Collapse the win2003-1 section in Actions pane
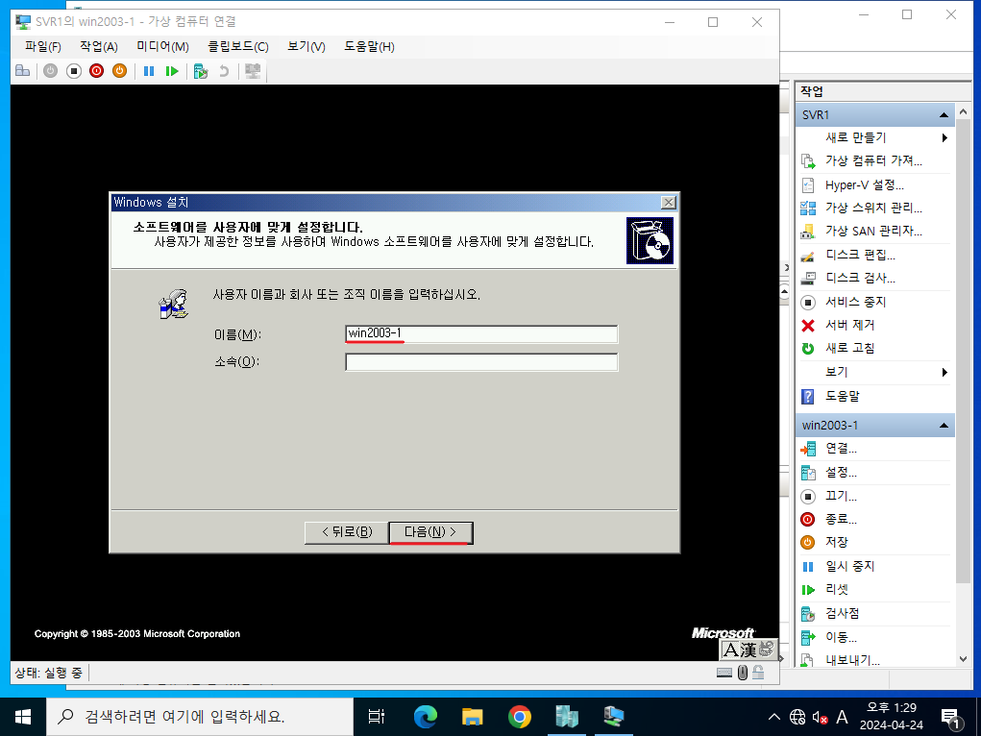Viewport: 981px width, 736px height. pos(944,426)
